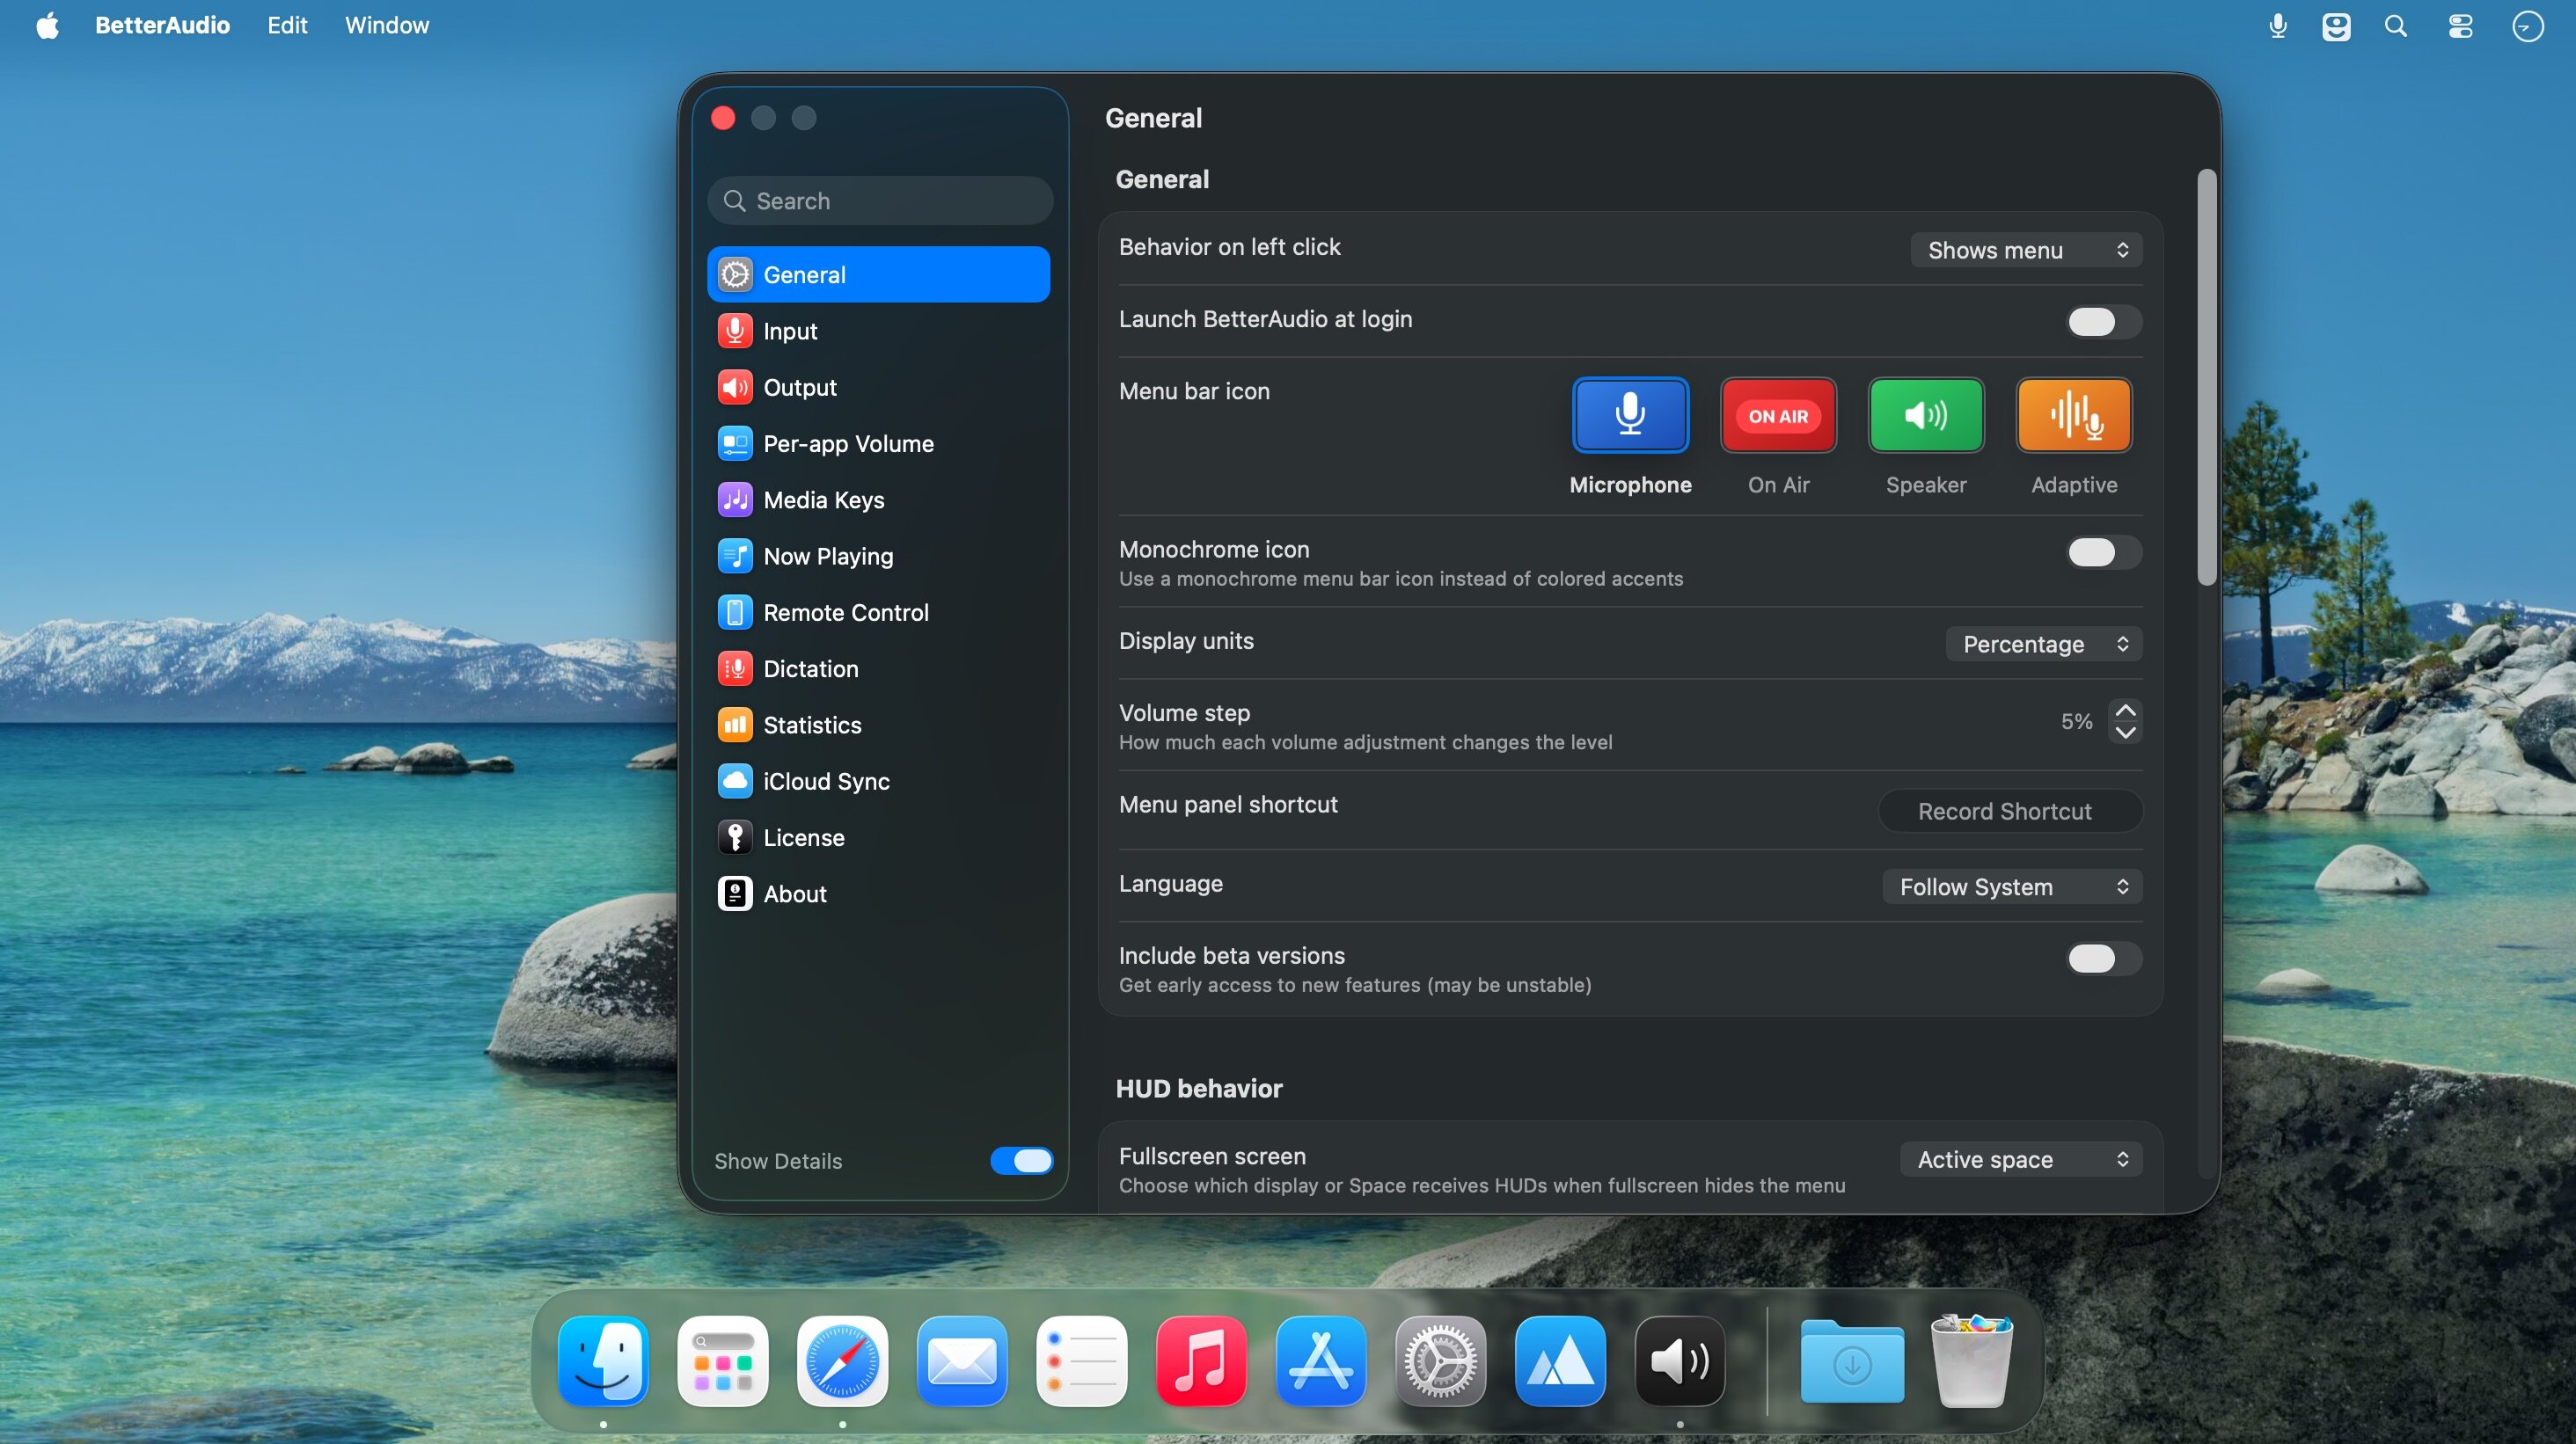This screenshot has width=2576, height=1444.
Task: Increase the Volume step with the up arrow
Action: (x=2126, y=711)
